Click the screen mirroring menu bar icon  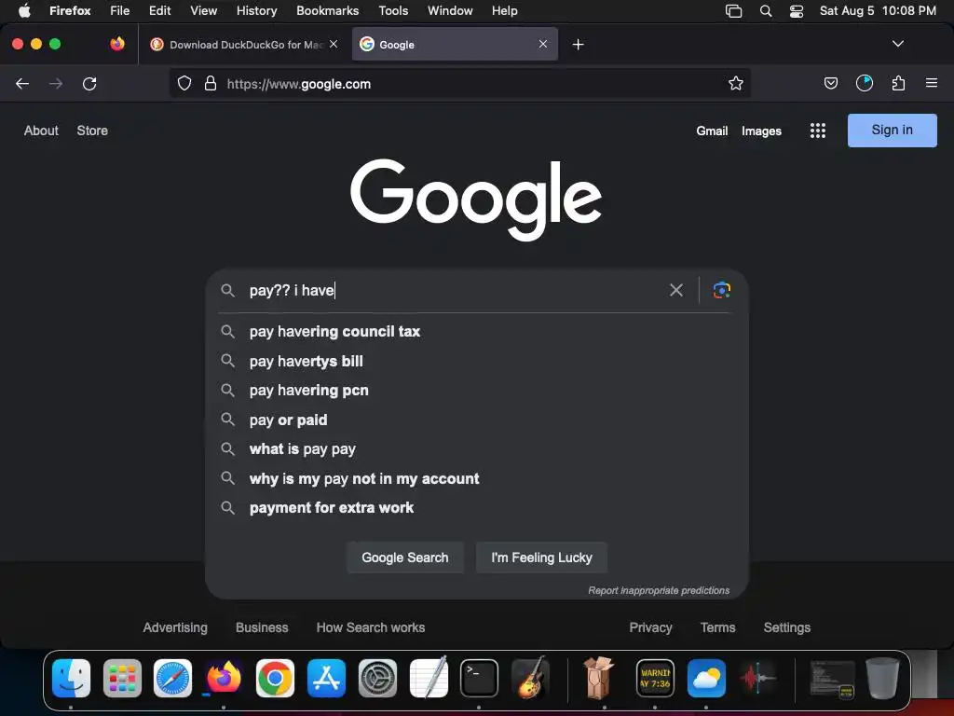click(733, 11)
